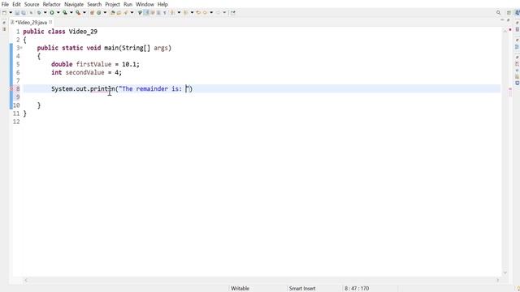Minimize the editor area

pos(502,20)
